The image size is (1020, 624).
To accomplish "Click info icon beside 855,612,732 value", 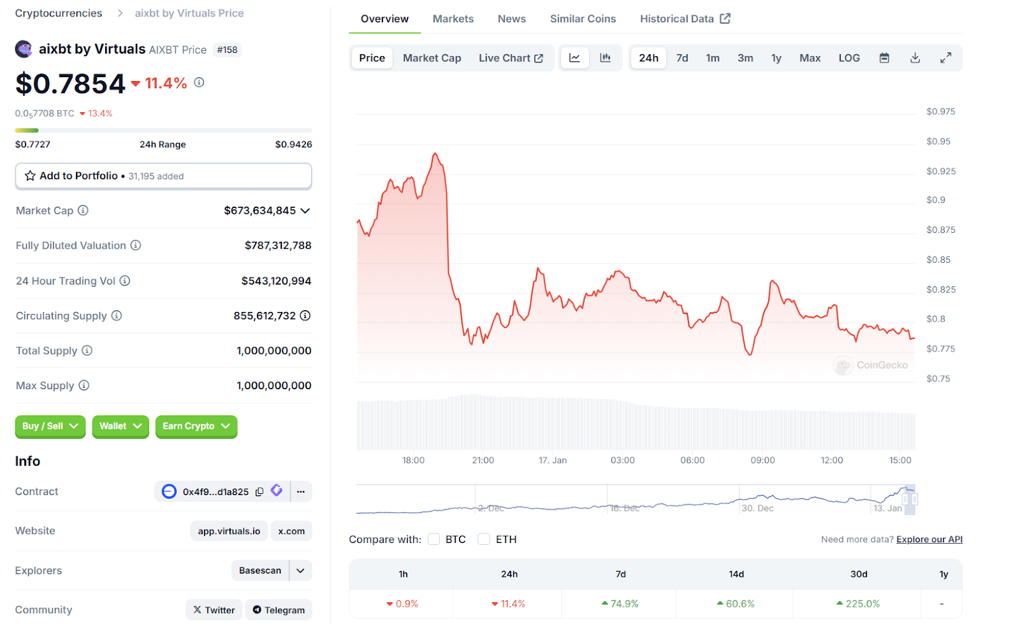I will (305, 316).
